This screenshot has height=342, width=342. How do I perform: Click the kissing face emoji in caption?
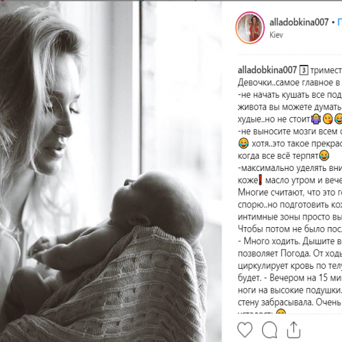coord(328,119)
